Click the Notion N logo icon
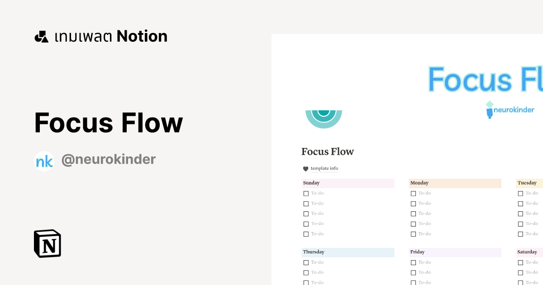This screenshot has width=543, height=285. [47, 243]
